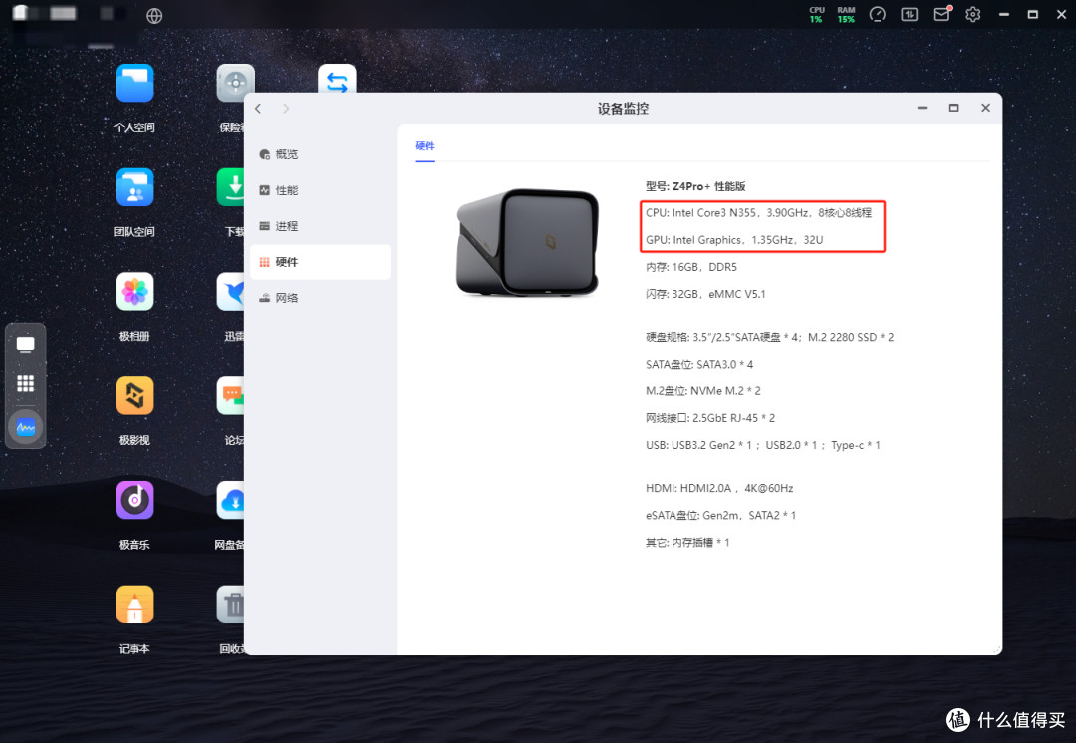The image size is (1076, 743).
Task: Click the desktop view icon in left dock
Action: pos(25,345)
